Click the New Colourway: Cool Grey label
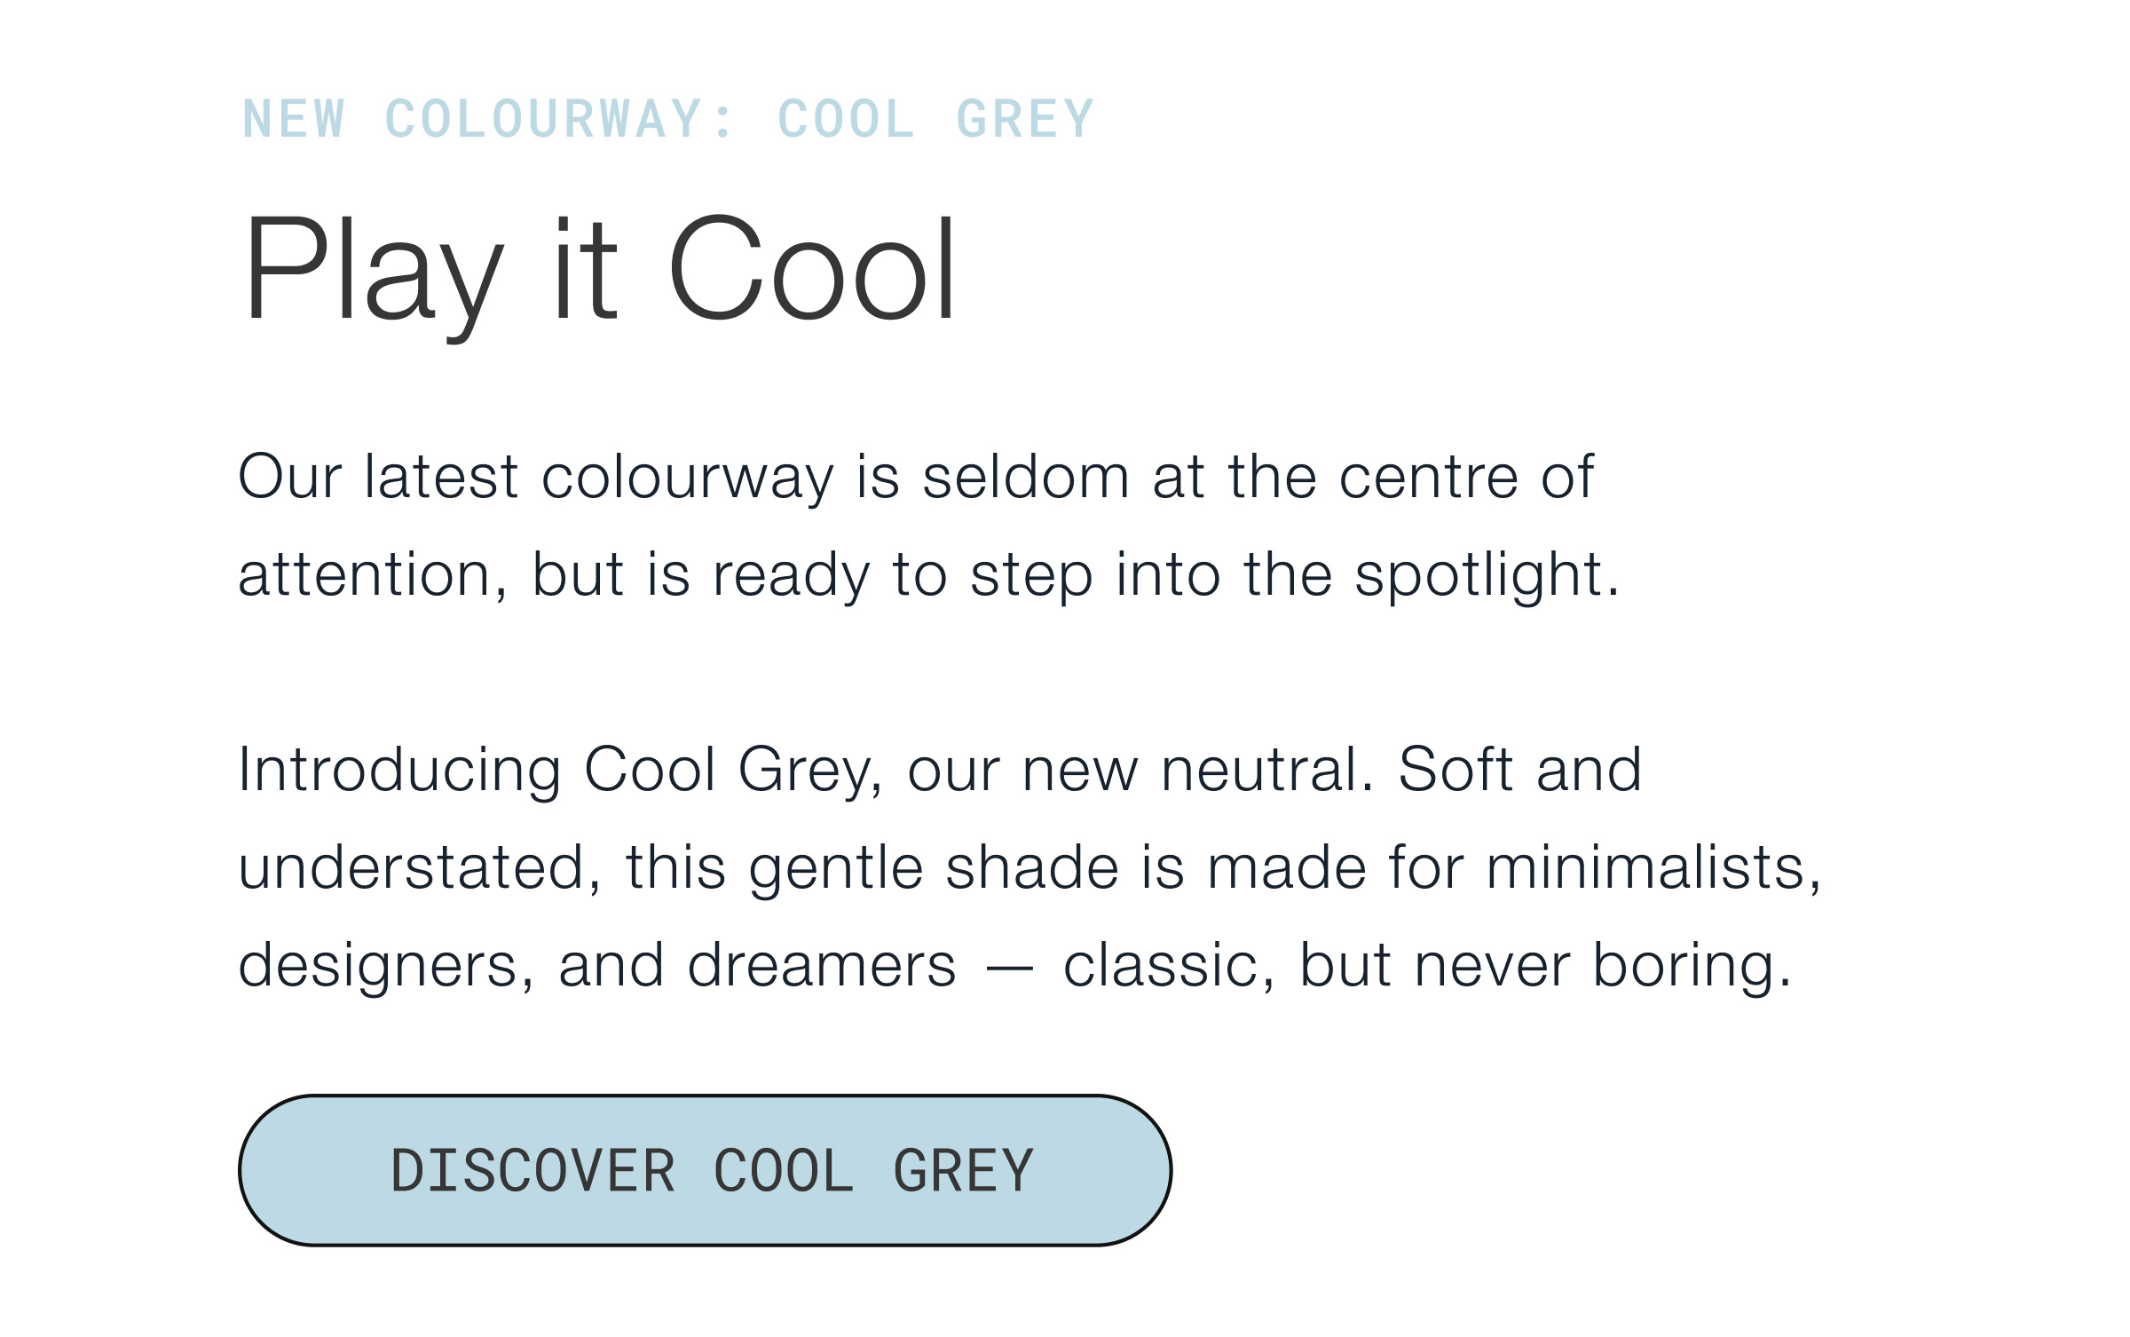 coord(669,119)
